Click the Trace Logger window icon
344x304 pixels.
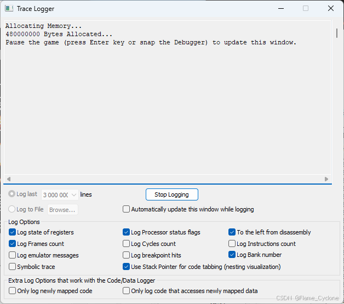tap(9, 9)
